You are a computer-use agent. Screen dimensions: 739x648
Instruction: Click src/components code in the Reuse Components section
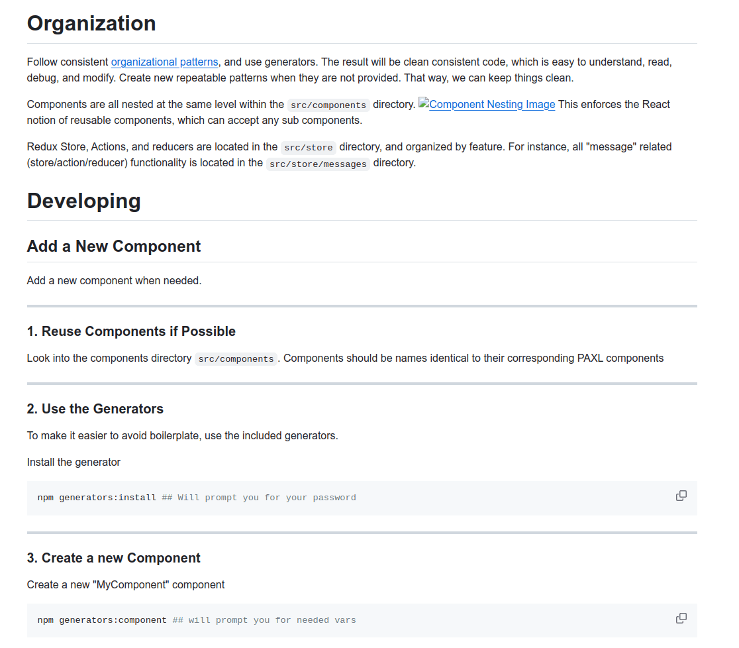[236, 359]
